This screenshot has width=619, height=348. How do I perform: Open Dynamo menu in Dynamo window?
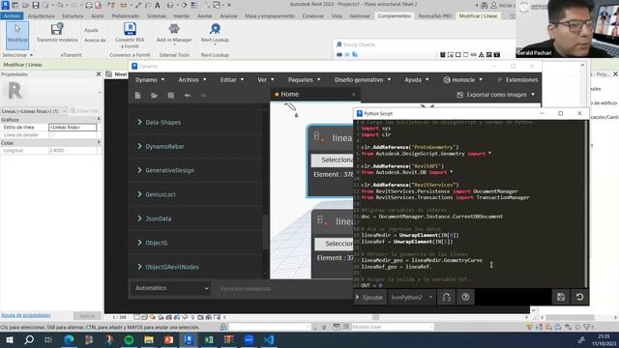(x=150, y=79)
